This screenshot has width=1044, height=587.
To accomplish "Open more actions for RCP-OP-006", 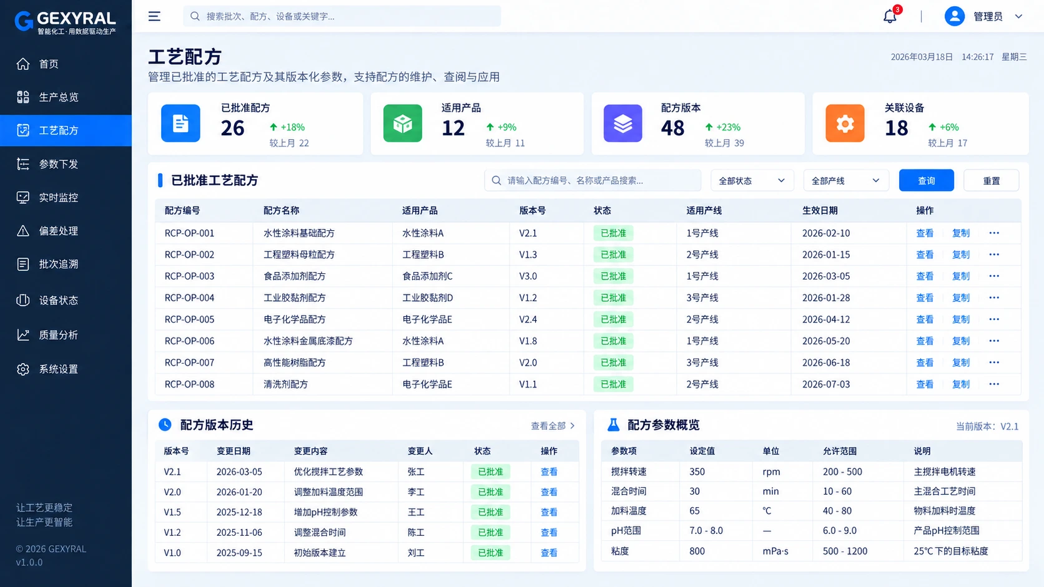I will point(994,341).
